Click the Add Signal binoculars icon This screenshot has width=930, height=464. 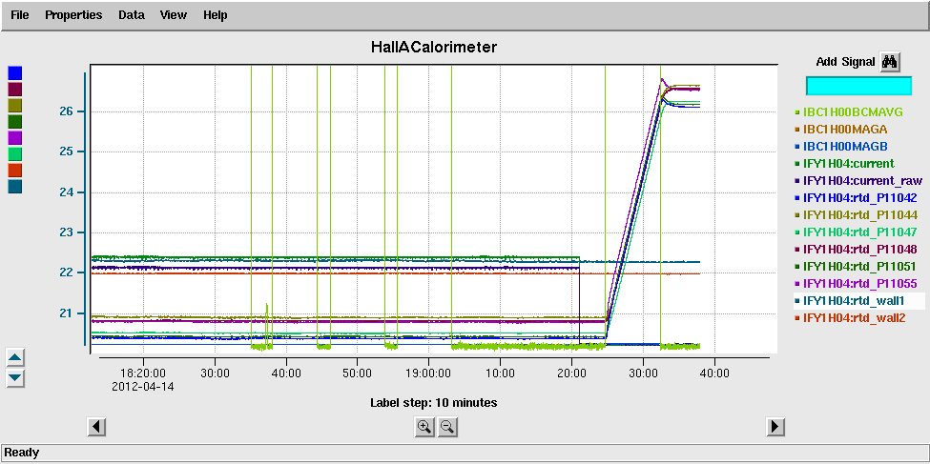click(890, 61)
